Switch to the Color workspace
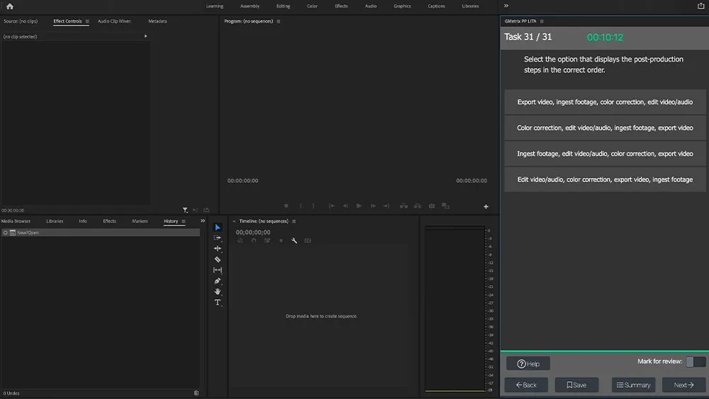709x399 pixels. pyautogui.click(x=312, y=6)
